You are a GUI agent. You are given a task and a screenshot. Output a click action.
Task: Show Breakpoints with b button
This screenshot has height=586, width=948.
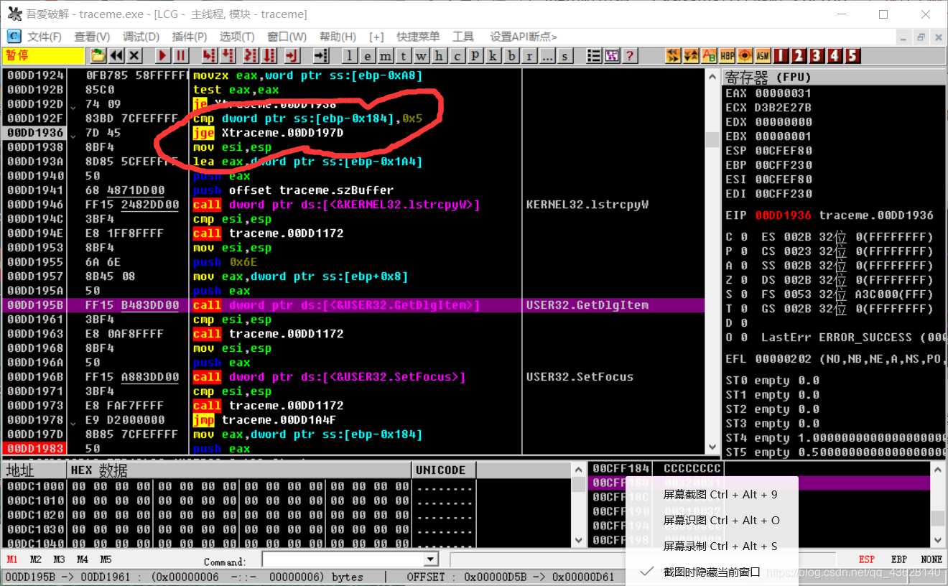coord(511,55)
